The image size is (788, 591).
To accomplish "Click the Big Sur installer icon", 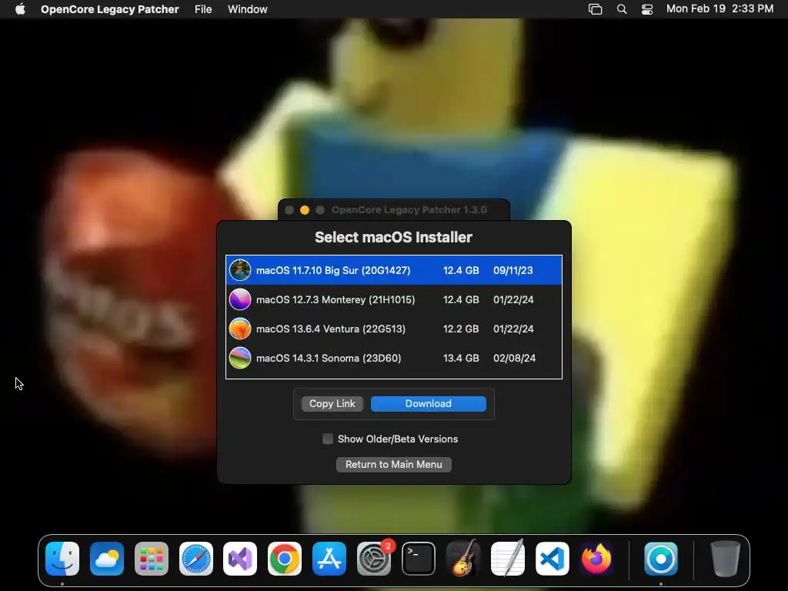I will 240,270.
